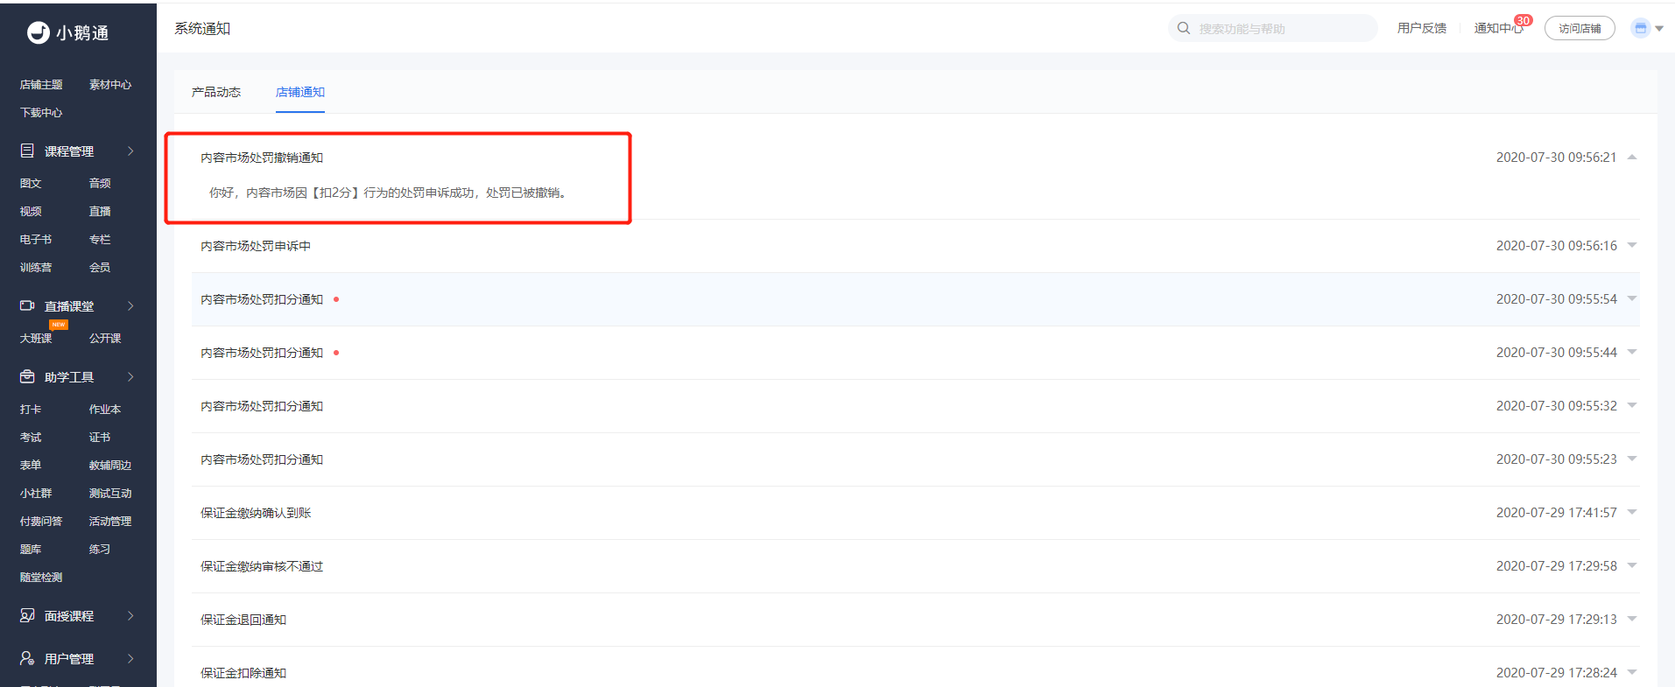Open 图文 under course management
The width and height of the screenshot is (1675, 687).
click(x=31, y=184)
